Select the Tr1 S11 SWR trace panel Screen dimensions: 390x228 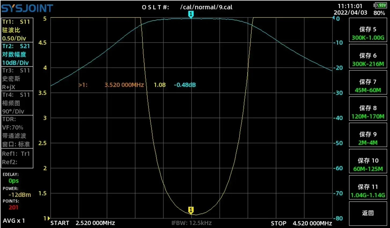[17, 30]
